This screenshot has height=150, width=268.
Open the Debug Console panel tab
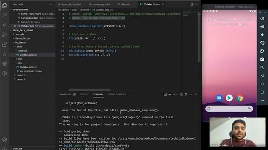[117, 94]
